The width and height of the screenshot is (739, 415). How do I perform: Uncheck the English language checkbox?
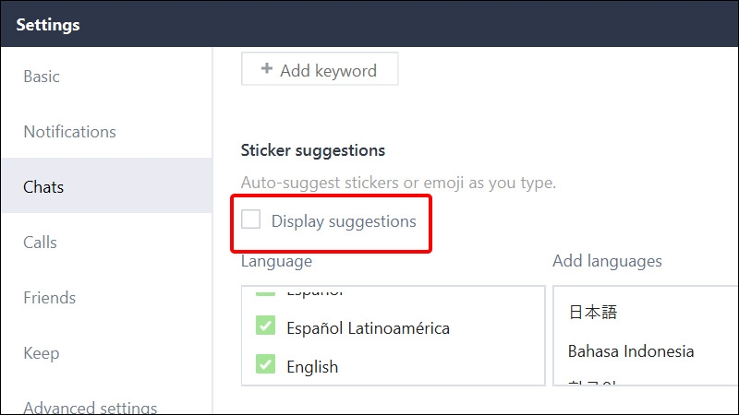(265, 363)
